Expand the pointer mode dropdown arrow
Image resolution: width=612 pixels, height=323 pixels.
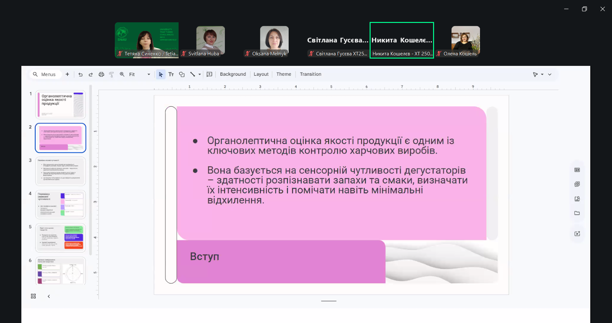(x=542, y=74)
